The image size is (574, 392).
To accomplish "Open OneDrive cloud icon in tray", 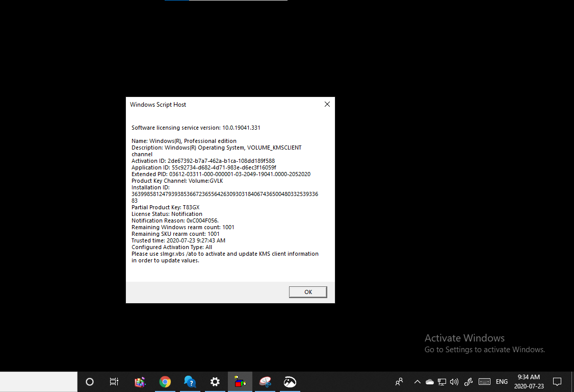I will (430, 382).
